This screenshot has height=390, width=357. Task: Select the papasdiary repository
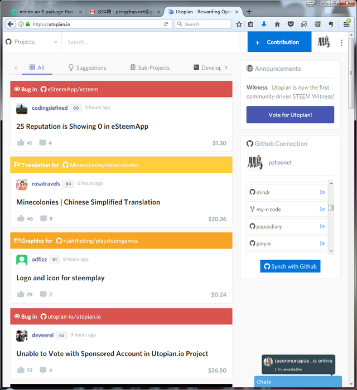(x=287, y=226)
